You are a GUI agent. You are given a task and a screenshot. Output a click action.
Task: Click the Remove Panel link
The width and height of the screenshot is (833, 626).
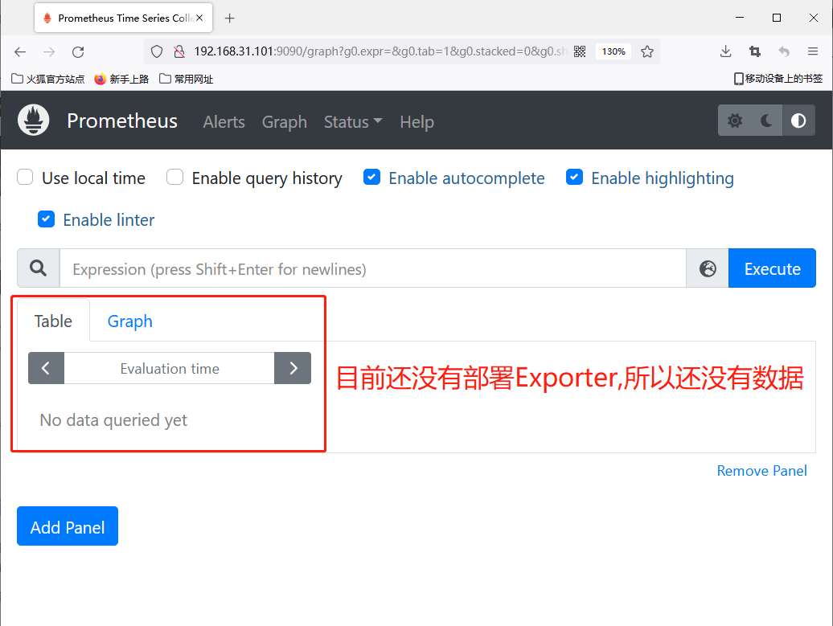(x=761, y=470)
